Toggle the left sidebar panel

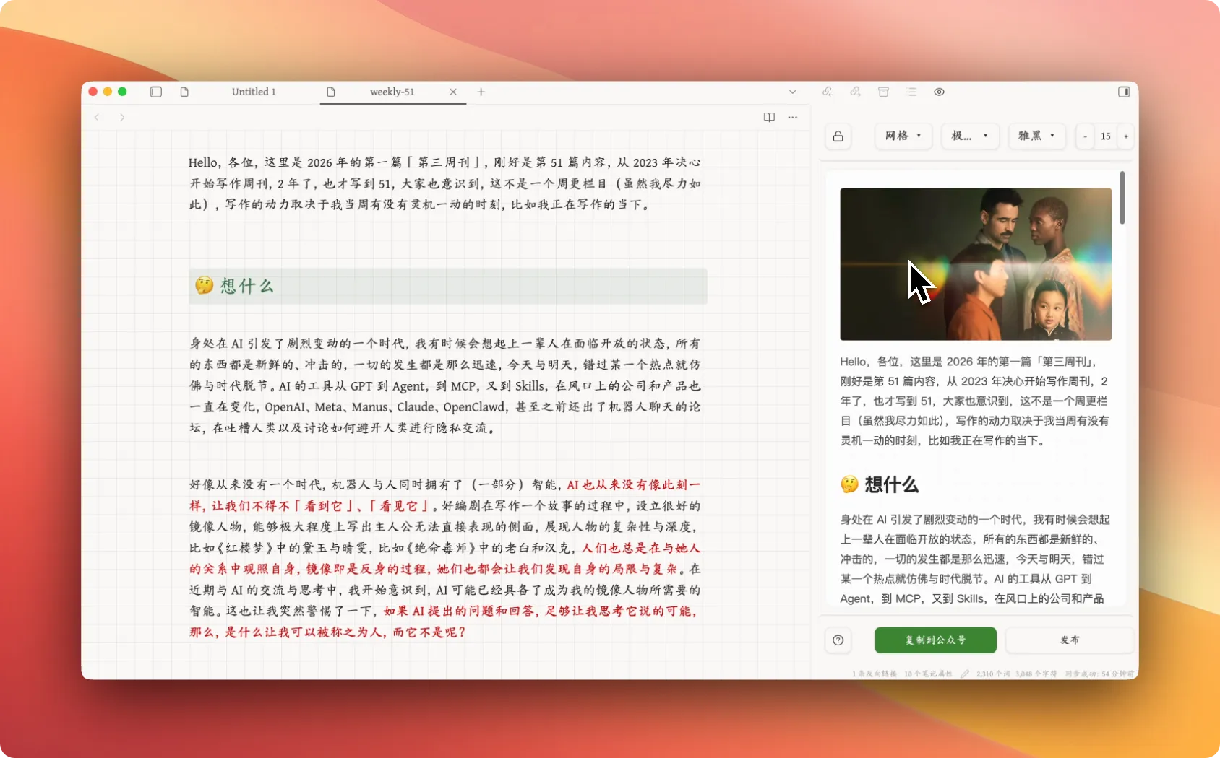coord(155,92)
